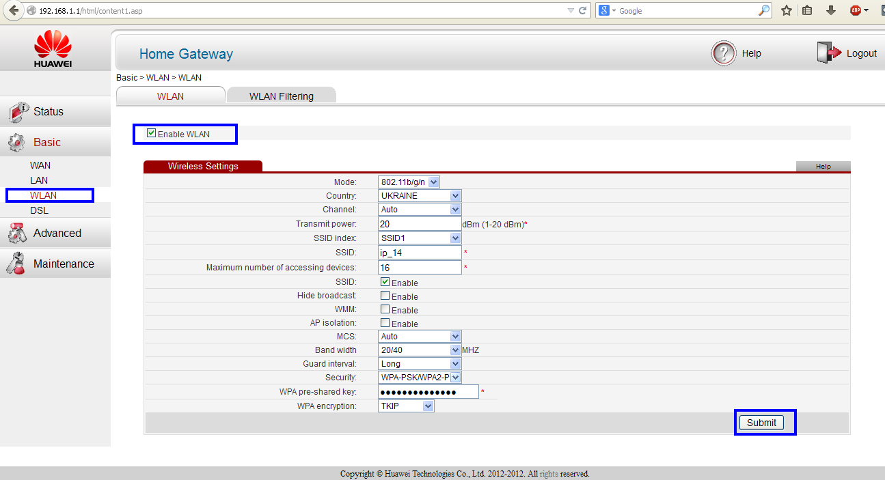Open the MCS dropdown
The image size is (885, 480).
pos(420,336)
